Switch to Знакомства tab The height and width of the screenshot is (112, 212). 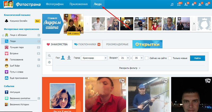57,44
